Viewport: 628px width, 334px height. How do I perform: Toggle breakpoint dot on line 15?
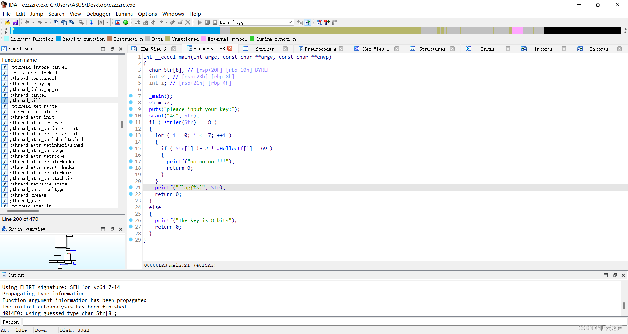pyautogui.click(x=131, y=148)
